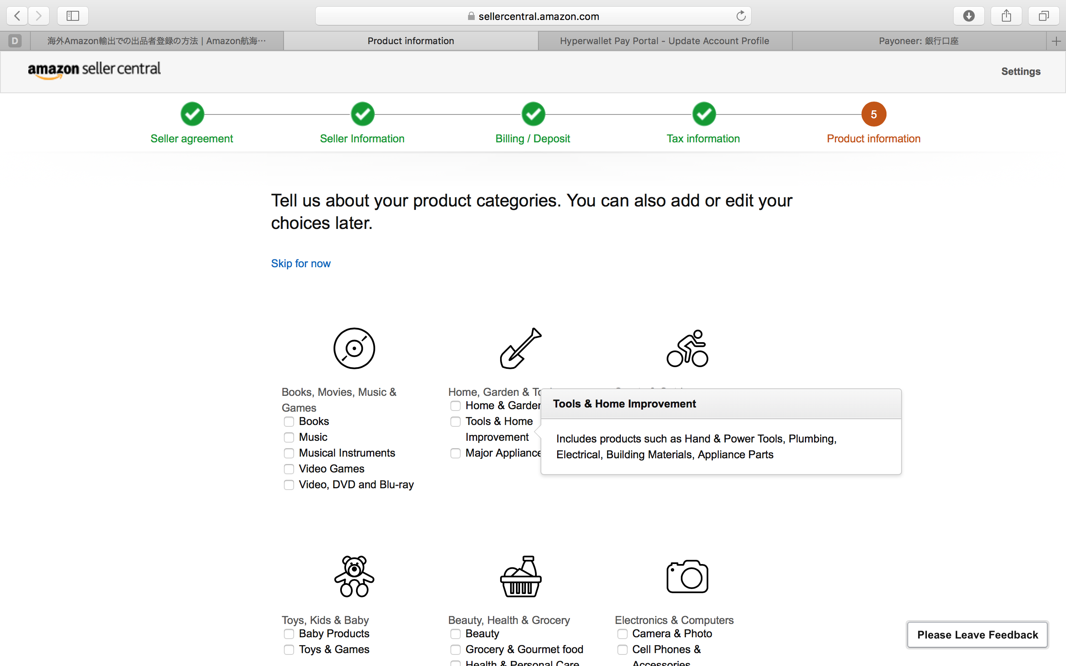Click the Tools & Home Improvement tooltip title

coord(624,404)
